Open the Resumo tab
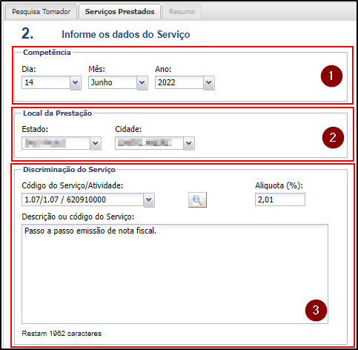Viewport: 358px width, 350px height. point(182,12)
